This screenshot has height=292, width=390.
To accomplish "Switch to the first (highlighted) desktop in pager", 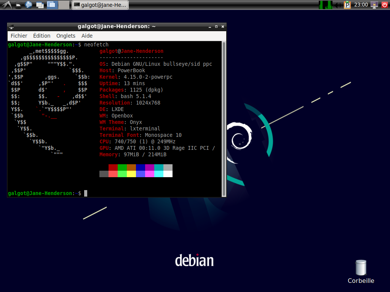I will 52,5.
